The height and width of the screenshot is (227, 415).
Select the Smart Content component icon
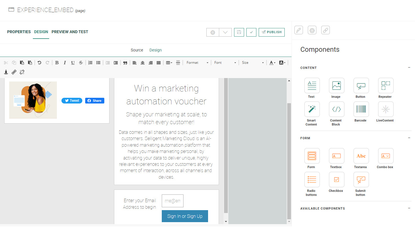click(312, 109)
